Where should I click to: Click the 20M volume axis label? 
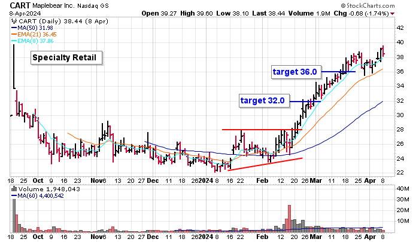403,210
